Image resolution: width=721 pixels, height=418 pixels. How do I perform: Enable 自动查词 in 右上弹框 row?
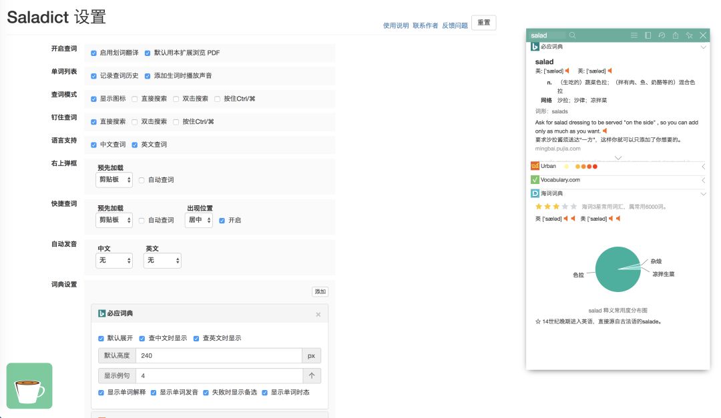click(142, 180)
